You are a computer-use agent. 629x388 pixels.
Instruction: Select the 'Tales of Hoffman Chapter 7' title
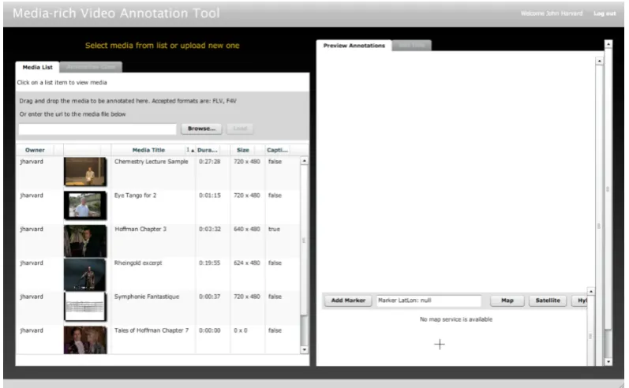(x=152, y=330)
